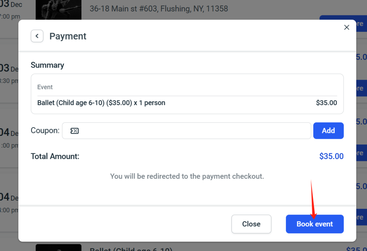
Task: Click the Ballet event title below the dialog
Action: [131, 249]
